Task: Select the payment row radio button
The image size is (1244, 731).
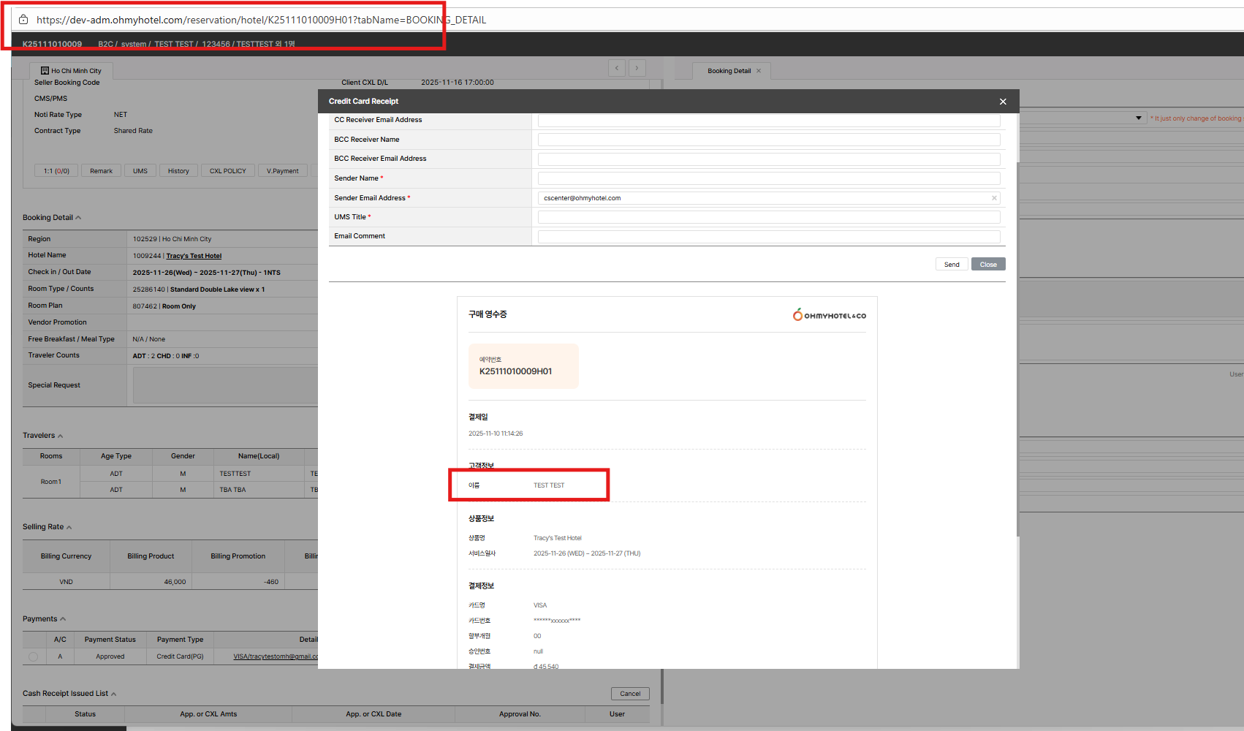Action: coord(33,656)
